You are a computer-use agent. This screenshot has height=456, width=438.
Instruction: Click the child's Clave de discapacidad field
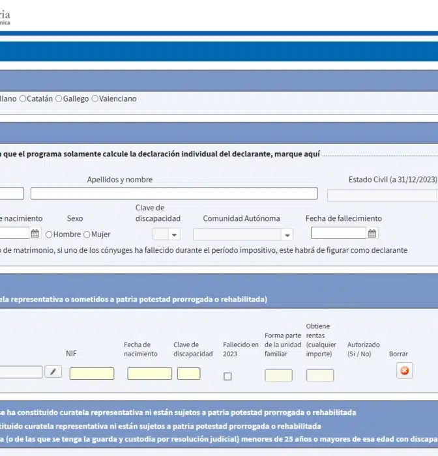(x=188, y=373)
